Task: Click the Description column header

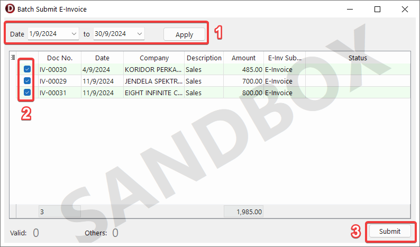Action: click(x=204, y=58)
